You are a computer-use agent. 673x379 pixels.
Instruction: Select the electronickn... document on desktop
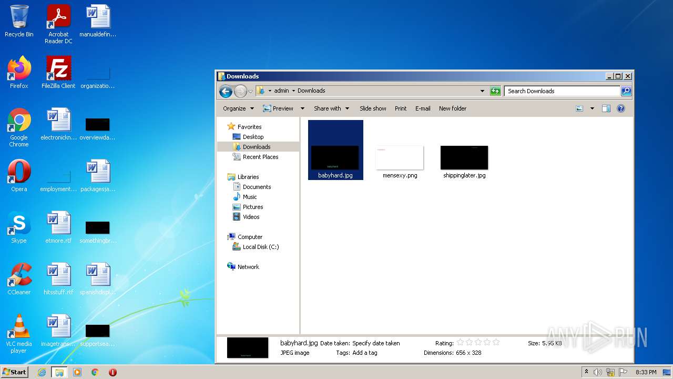58,124
